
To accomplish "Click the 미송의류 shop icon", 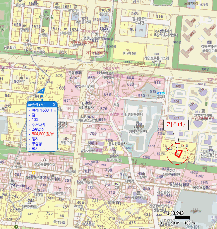I will 71,168.
